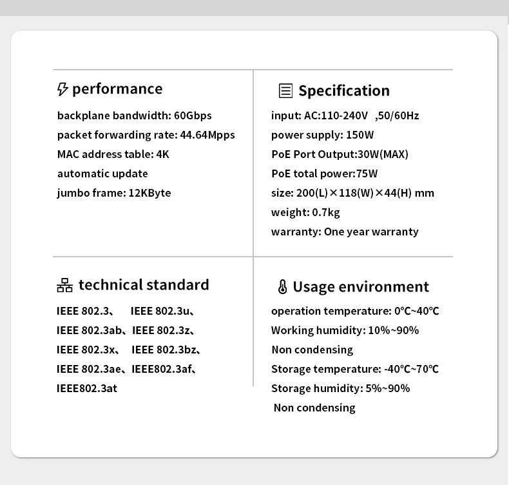
Task: Click the Specification document list icon
Action: pyautogui.click(x=285, y=91)
